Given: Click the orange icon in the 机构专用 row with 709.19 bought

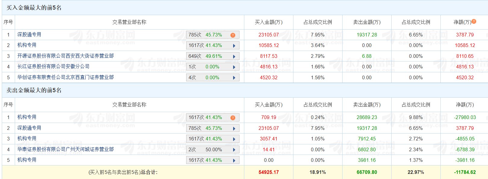Looking at the screenshot, I should click(233, 118).
